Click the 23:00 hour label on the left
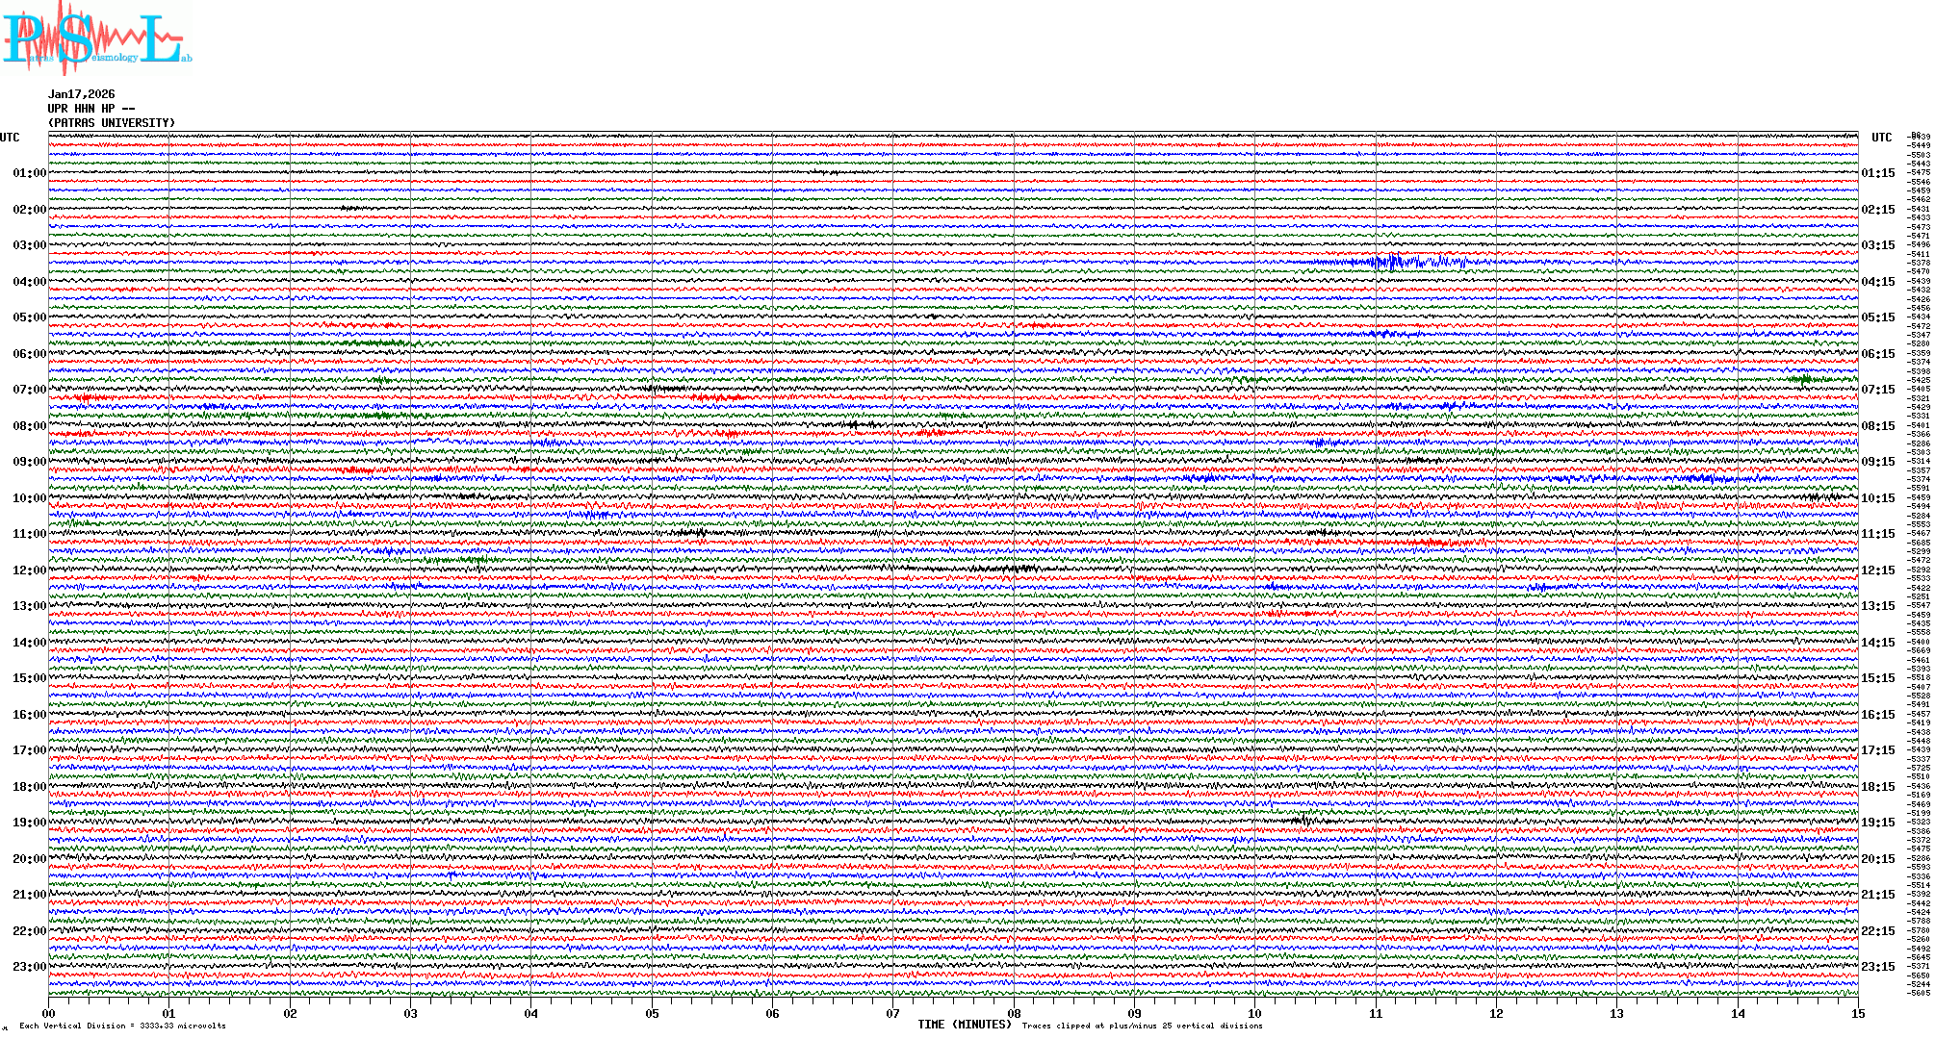 (29, 967)
